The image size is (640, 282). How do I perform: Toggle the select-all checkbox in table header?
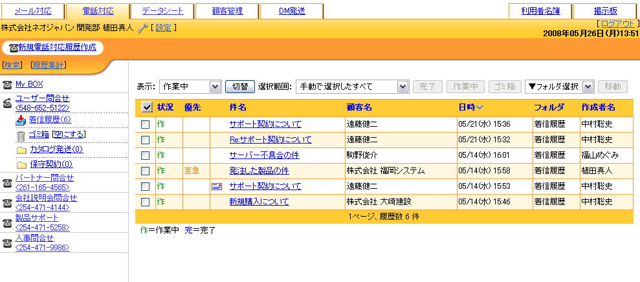(x=146, y=107)
